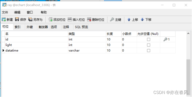Switch to the 栏位 tab
Screen dimensions: 192x97
pos(7,27)
